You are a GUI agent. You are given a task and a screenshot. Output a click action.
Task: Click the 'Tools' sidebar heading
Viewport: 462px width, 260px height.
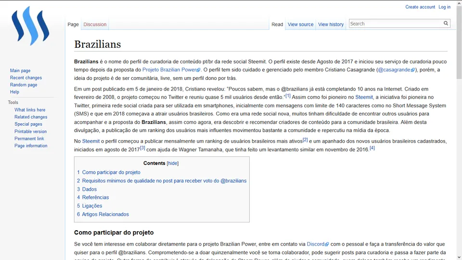pyautogui.click(x=13, y=102)
